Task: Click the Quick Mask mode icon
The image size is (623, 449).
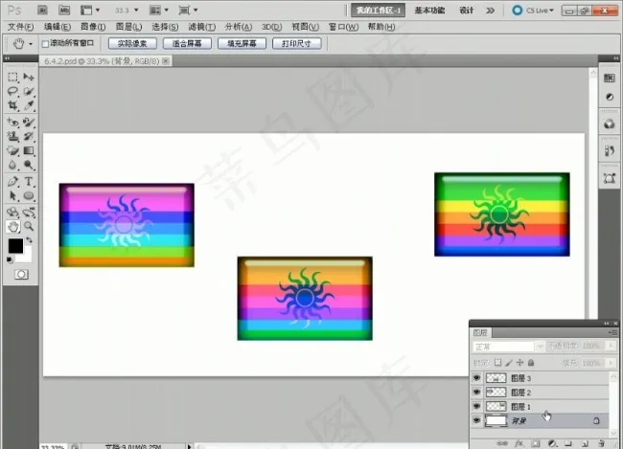Action: pos(21,274)
